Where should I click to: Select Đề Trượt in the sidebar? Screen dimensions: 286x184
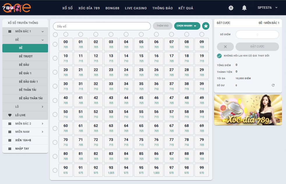tap(25, 56)
